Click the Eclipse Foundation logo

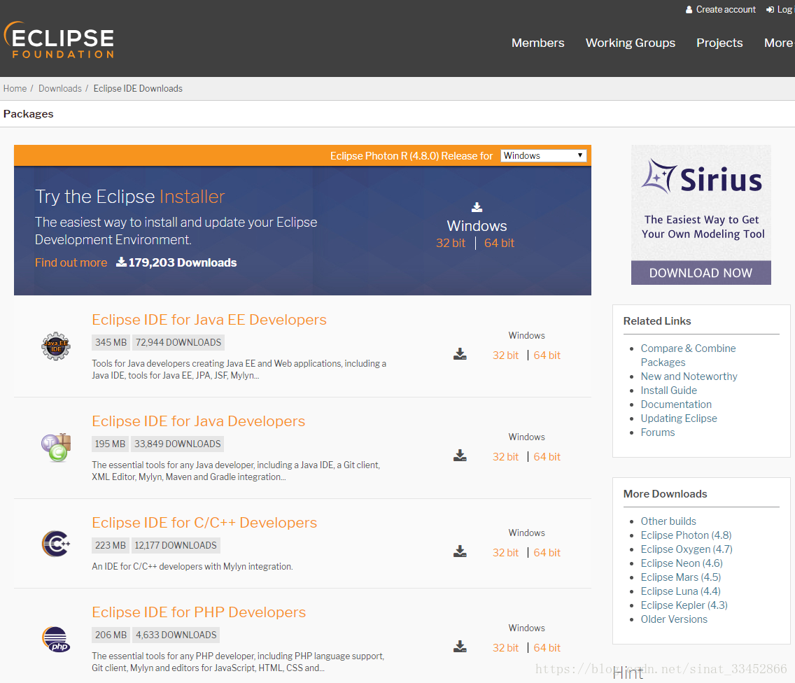tap(59, 40)
